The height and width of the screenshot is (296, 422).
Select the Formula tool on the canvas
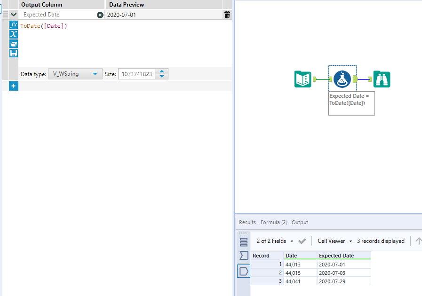pos(342,79)
